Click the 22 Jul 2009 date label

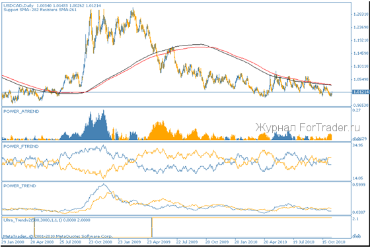[x=187, y=242]
